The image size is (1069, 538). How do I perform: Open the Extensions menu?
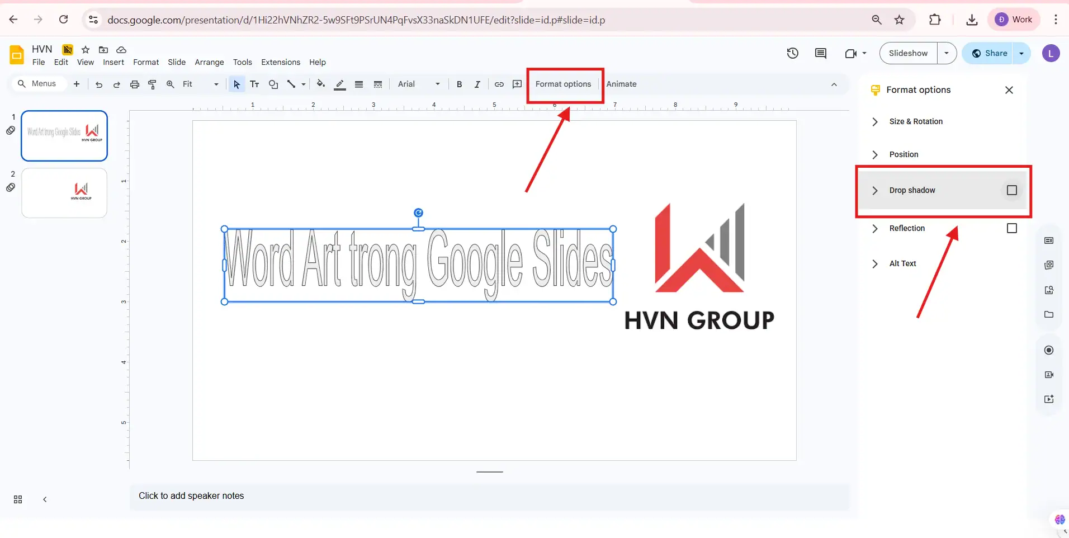[280, 62]
